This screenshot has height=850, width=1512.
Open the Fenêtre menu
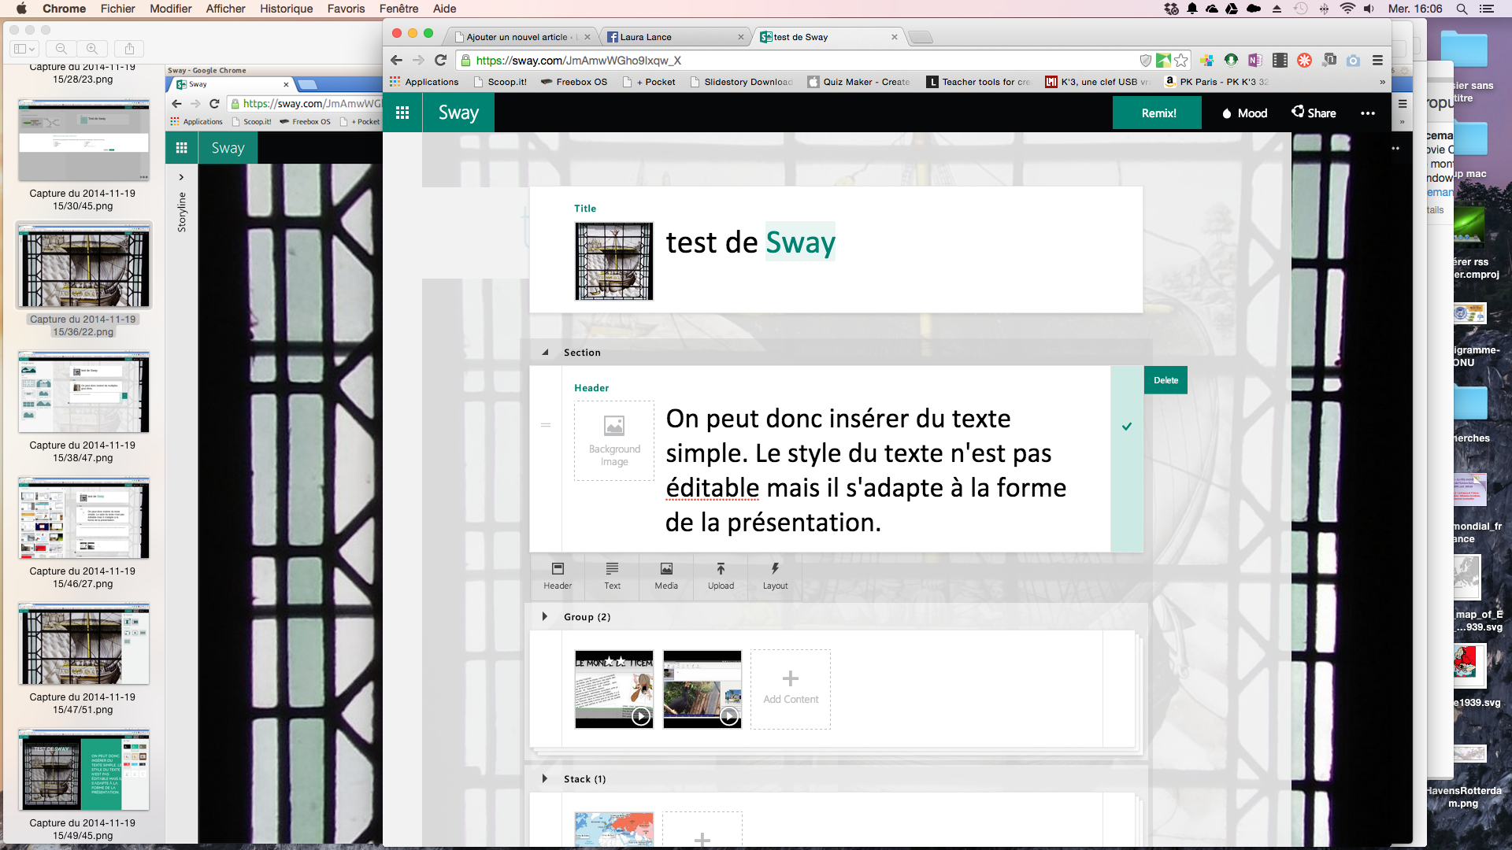(398, 9)
